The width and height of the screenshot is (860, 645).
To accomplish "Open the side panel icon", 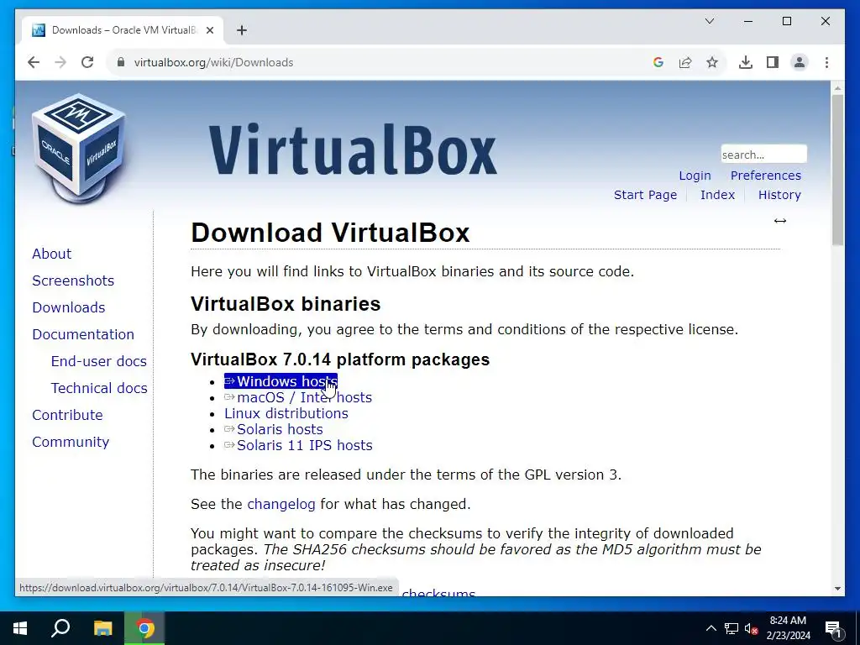I will (773, 62).
